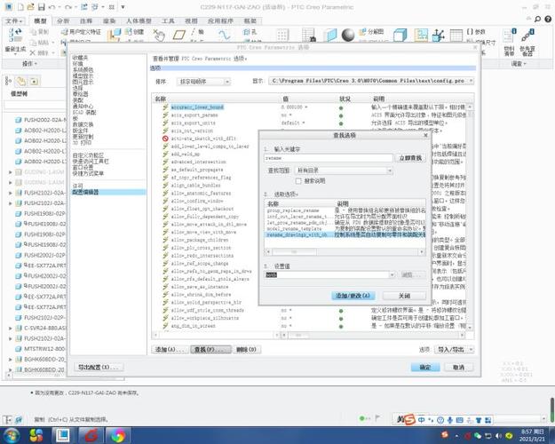Click the 用户定义特征 icon in ribbon

pyautogui.click(x=64, y=32)
